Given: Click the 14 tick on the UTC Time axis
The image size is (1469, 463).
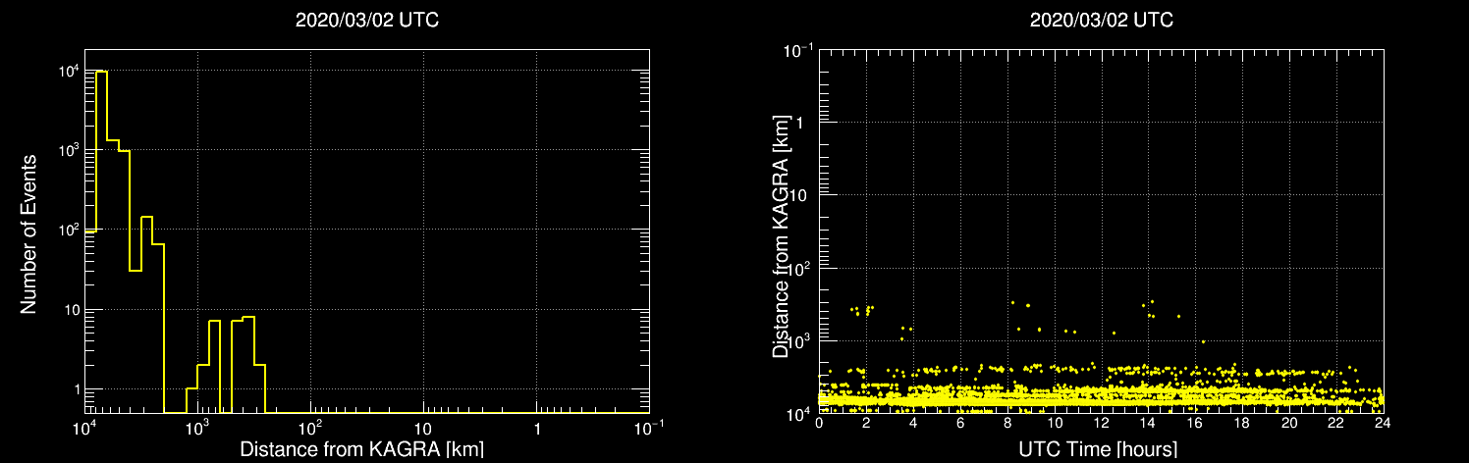Looking at the screenshot, I should 1148,424.
